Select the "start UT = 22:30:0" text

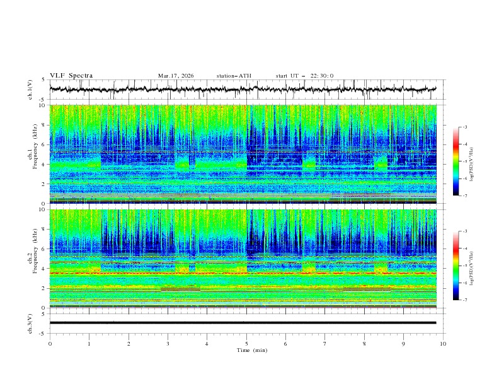[x=304, y=76]
